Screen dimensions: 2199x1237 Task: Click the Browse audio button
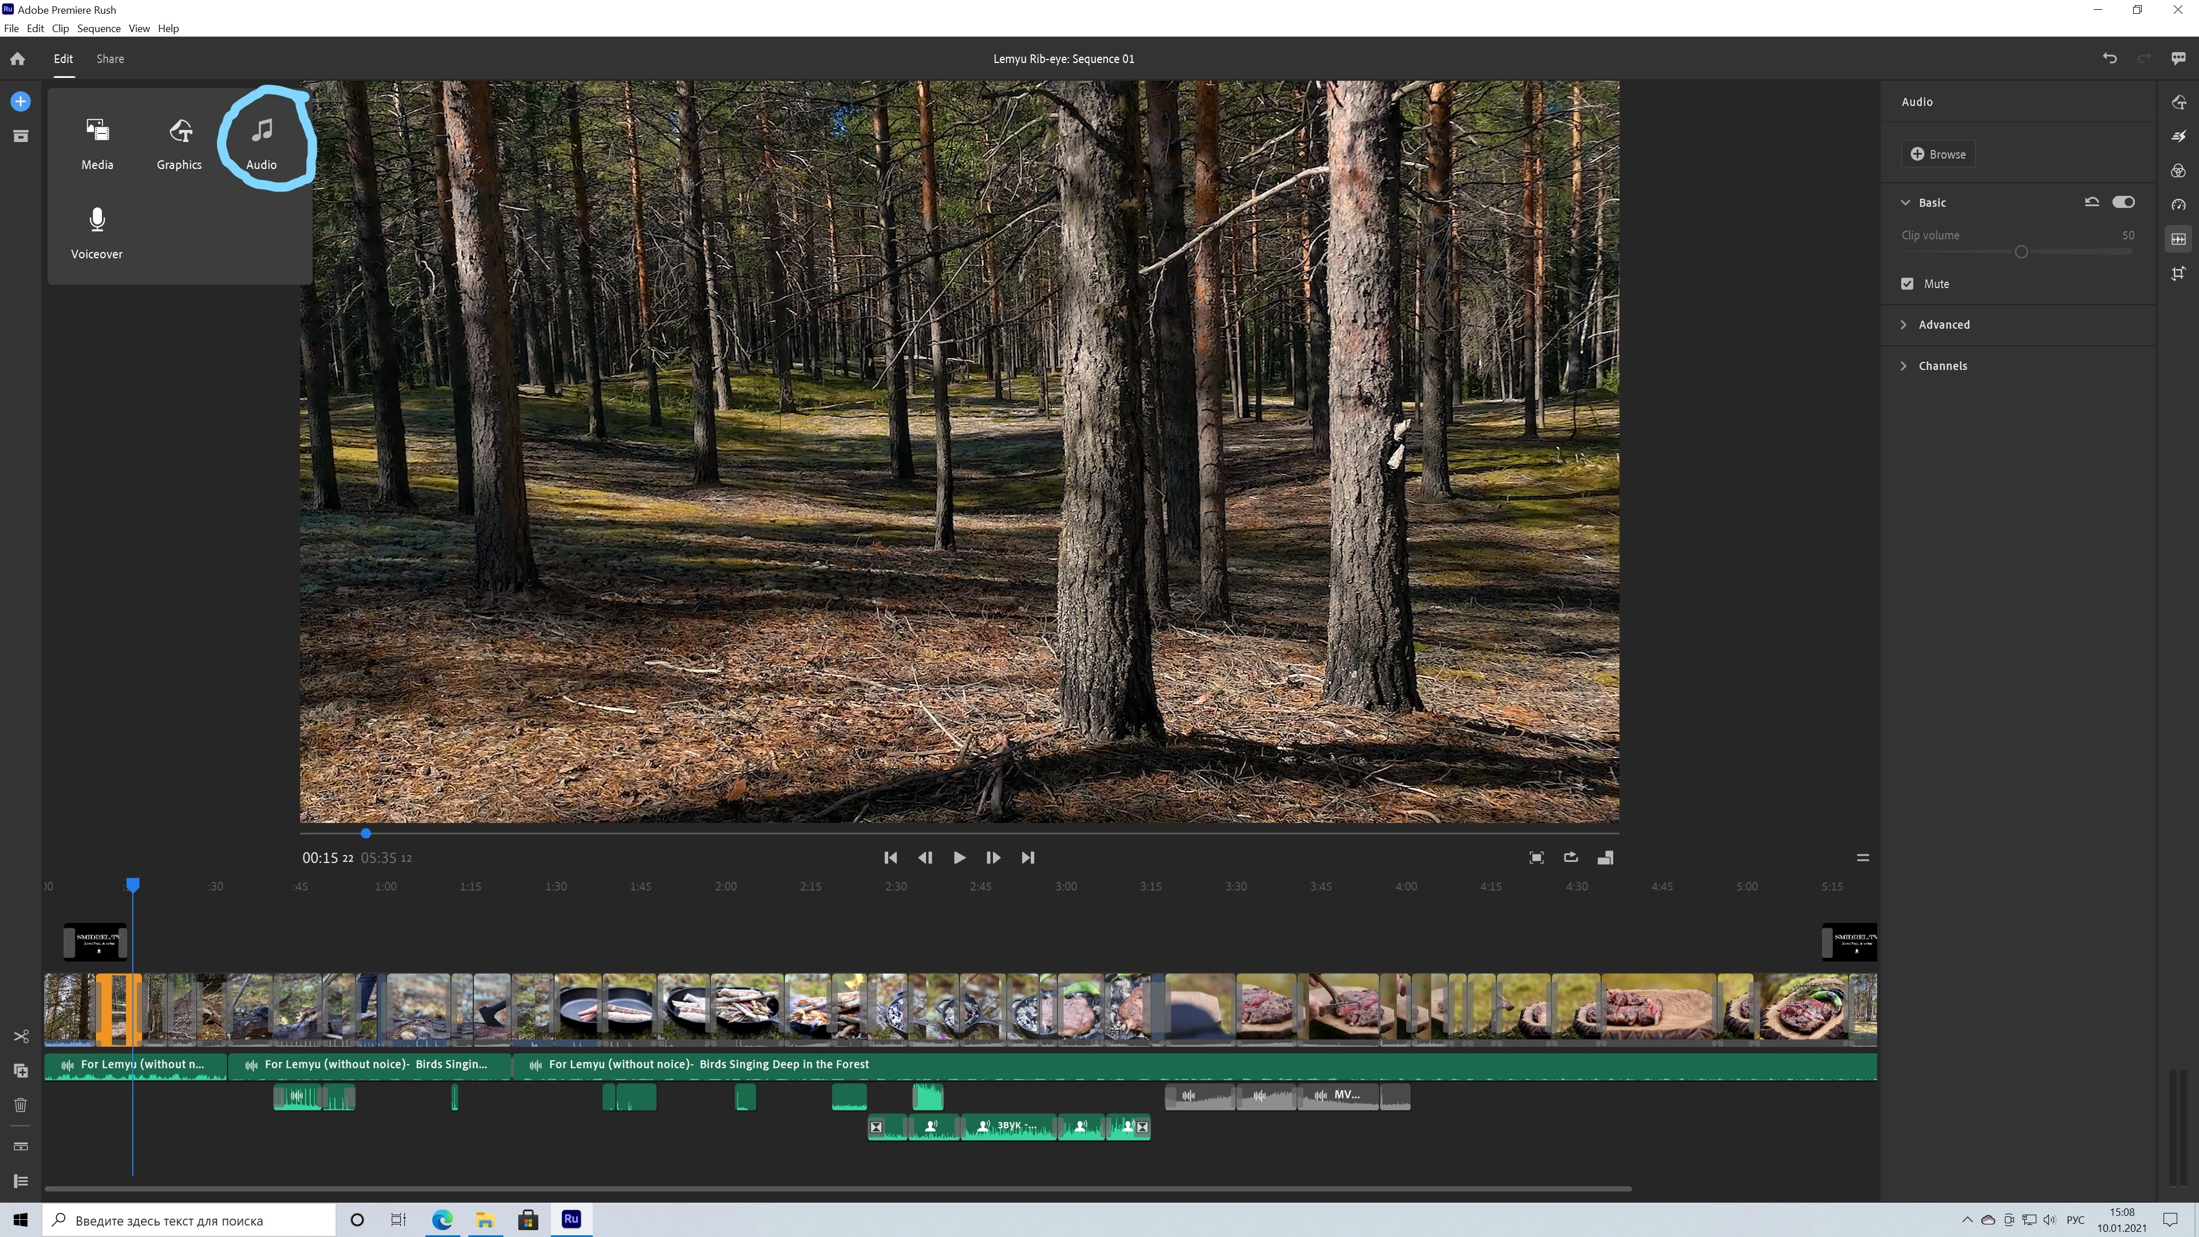(1938, 155)
